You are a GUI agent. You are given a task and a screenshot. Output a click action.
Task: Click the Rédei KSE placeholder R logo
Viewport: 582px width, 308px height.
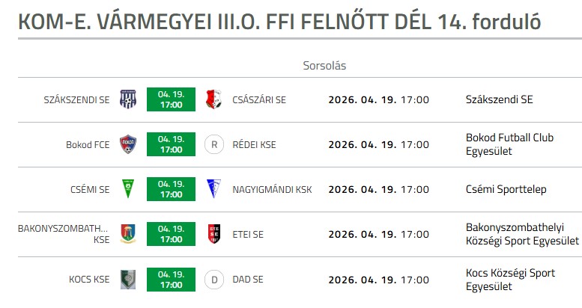[x=214, y=144]
